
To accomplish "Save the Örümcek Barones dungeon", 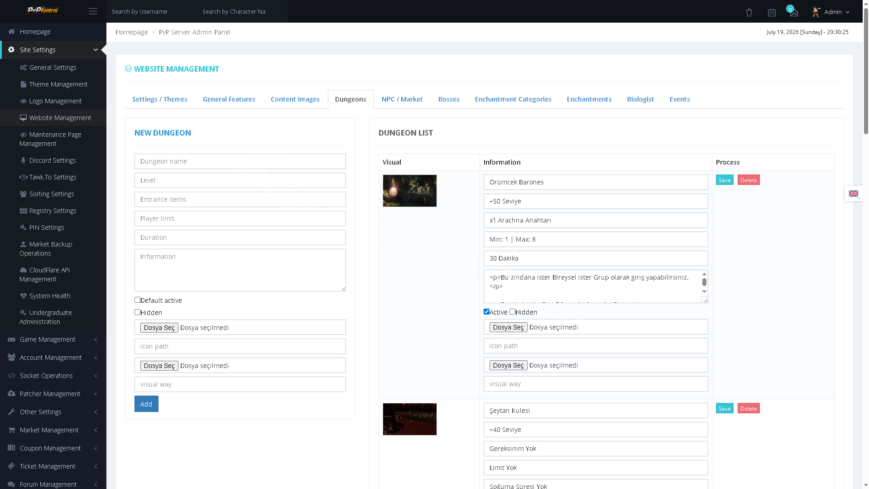I will point(725,180).
